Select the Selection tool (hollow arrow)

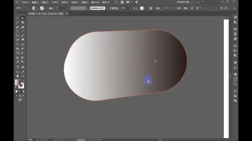click(x=17, y=18)
